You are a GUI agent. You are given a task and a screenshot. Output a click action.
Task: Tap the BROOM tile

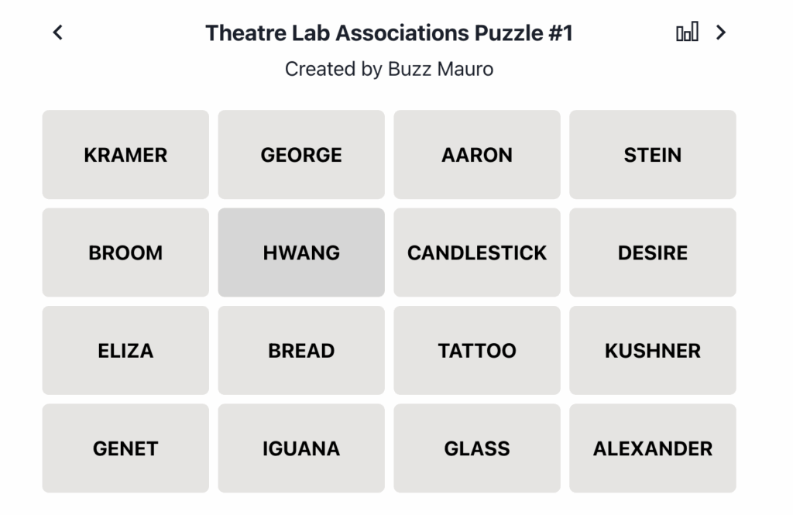(x=125, y=252)
